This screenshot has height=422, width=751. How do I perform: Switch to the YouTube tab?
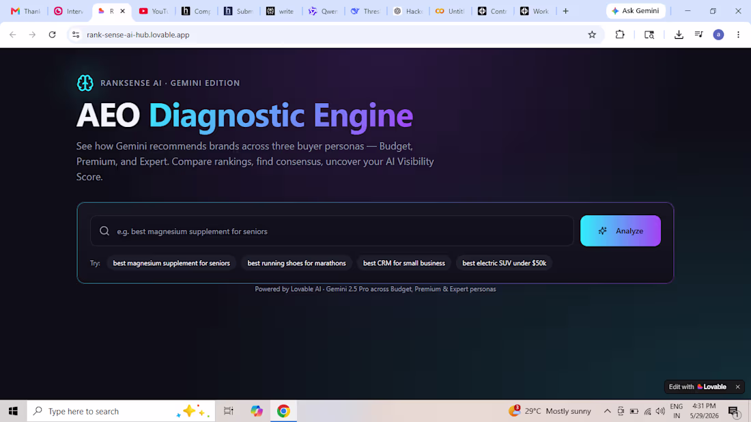click(x=153, y=11)
